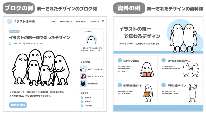Click the character with raised arms illustration
The width and height of the screenshot is (206, 116).
[x=193, y=93]
